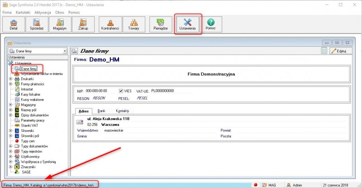Screen dimensions: 362x188
Task: Open the Pomoc menu in menu bar
Action: [x=74, y=13]
